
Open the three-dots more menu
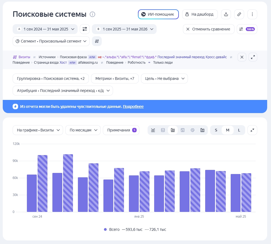(252, 14)
